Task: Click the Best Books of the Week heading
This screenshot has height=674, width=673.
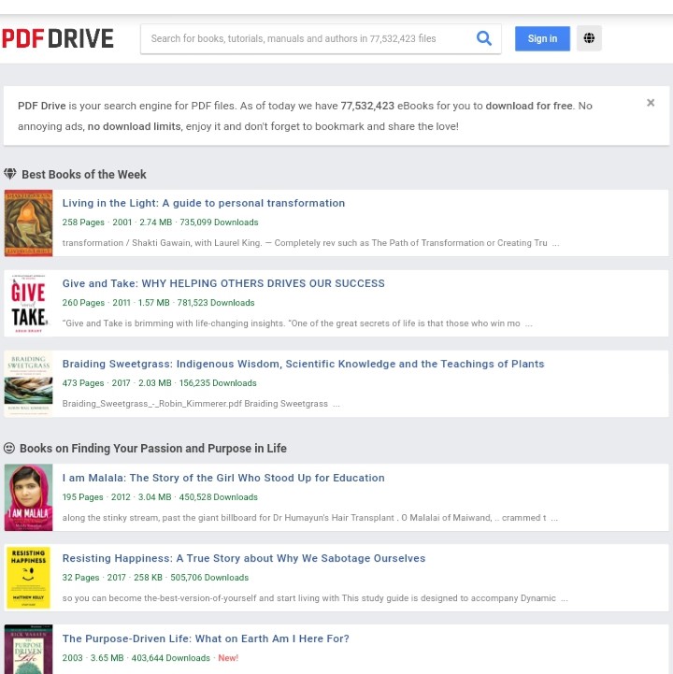Action: coord(84,175)
